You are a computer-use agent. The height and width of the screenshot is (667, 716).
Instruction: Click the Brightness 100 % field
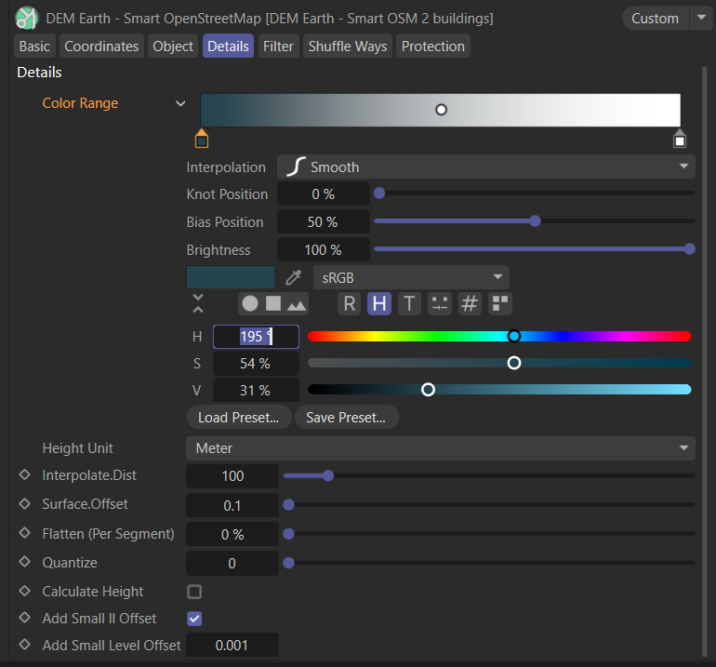coord(324,250)
